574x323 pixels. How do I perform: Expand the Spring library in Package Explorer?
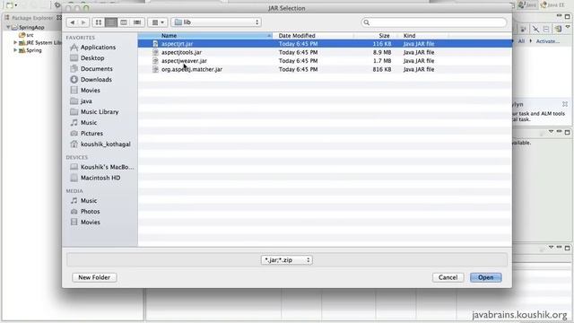click(x=15, y=50)
